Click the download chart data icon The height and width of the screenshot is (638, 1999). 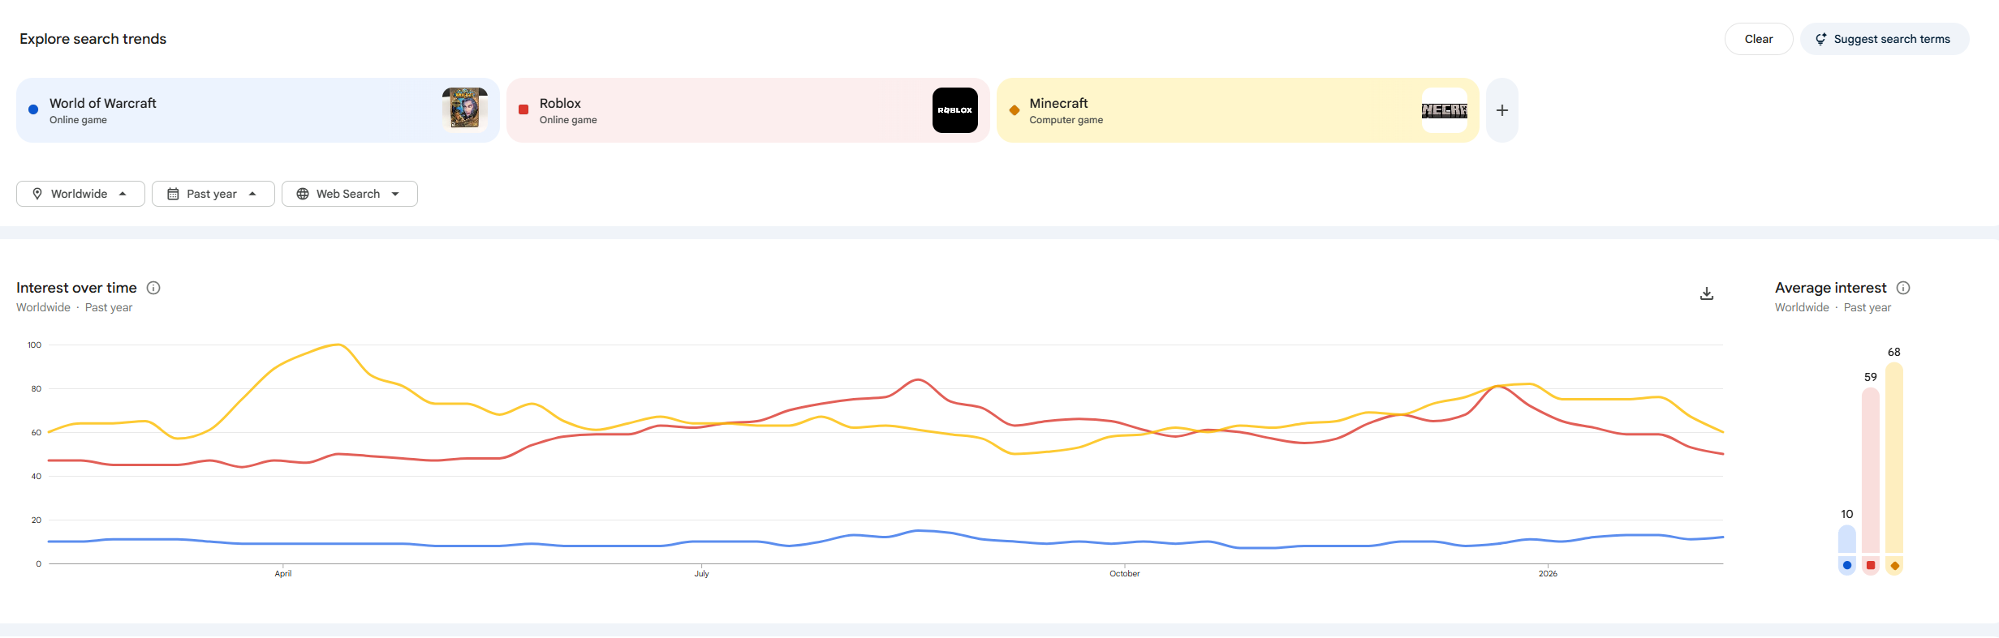[1707, 293]
